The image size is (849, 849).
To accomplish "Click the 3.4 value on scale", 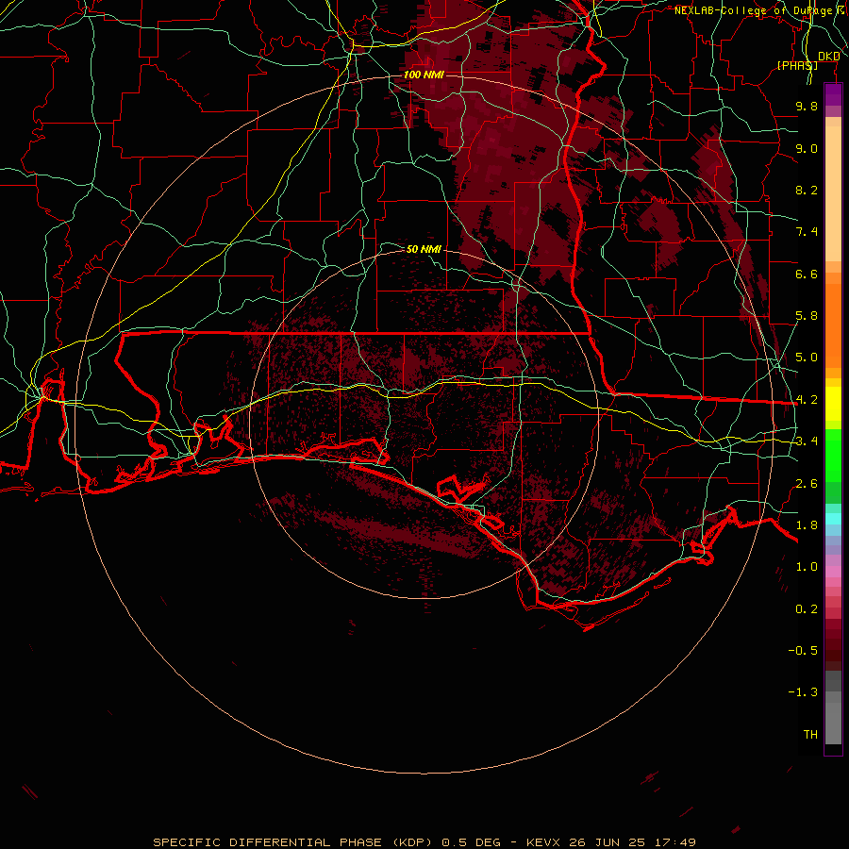I will click(807, 441).
